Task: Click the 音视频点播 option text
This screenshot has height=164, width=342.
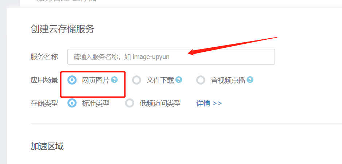Action: (228, 80)
